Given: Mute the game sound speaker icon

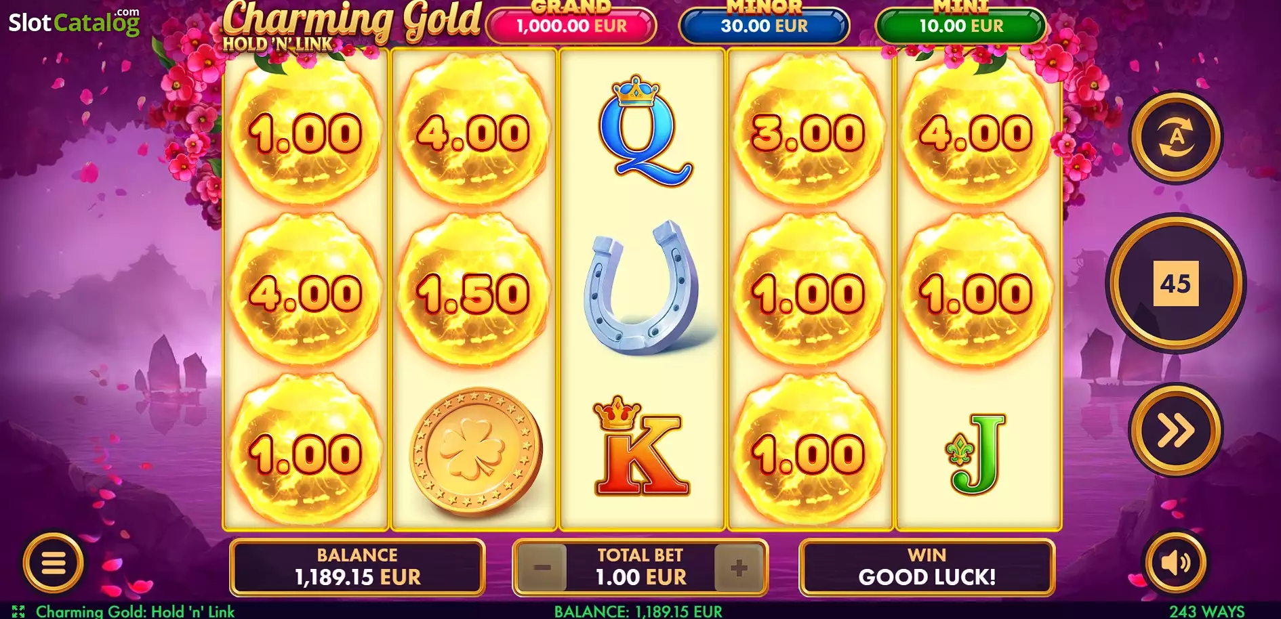Looking at the screenshot, I should pos(1175,562).
